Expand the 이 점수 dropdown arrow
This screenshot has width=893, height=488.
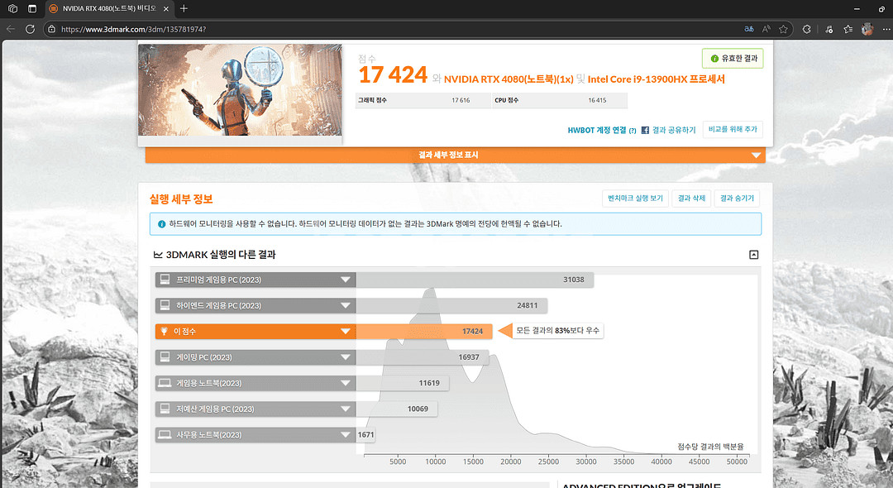tap(345, 332)
